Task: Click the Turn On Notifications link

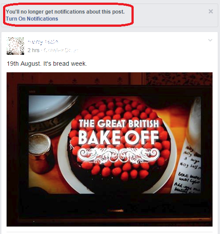Action: pyautogui.click(x=32, y=19)
